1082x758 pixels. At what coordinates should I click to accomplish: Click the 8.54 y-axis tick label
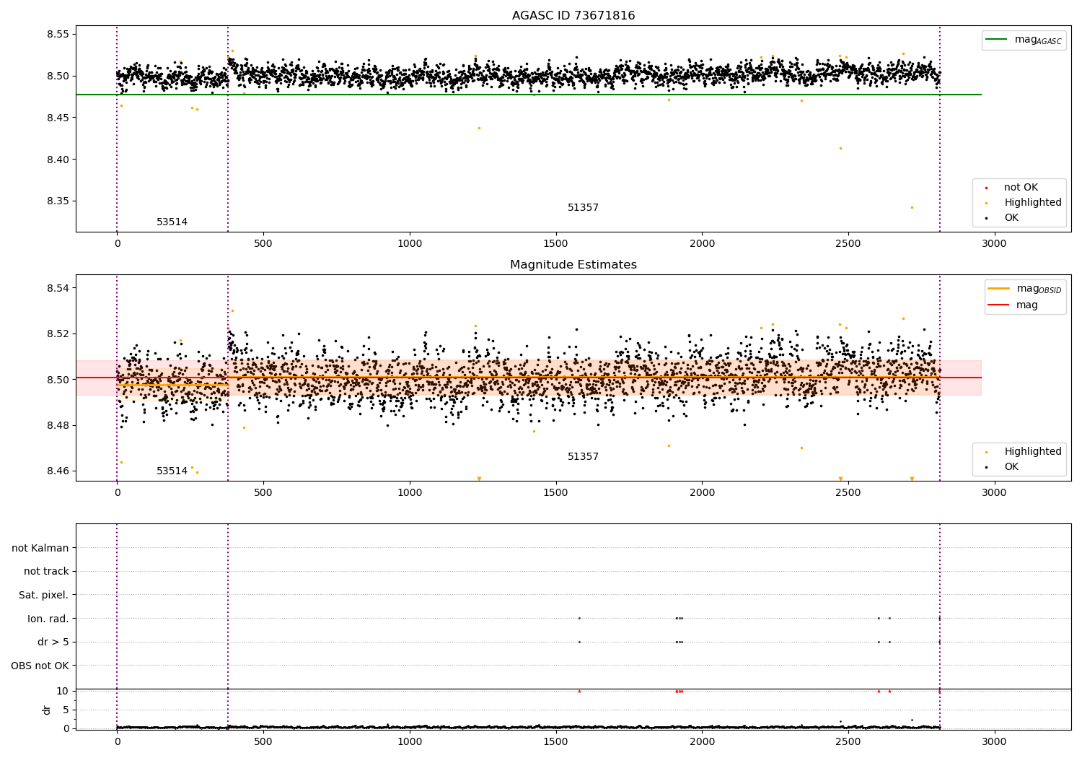pos(57,288)
